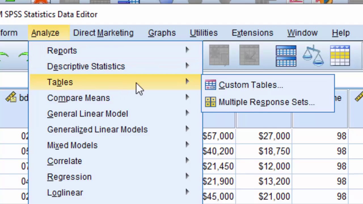
Task: Open the Direct Marketing menu
Action: point(103,33)
